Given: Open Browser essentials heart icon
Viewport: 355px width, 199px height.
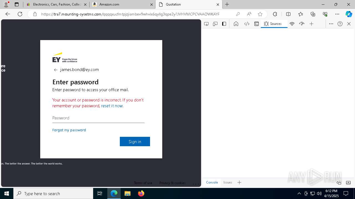Looking at the screenshot, I should [325, 14].
